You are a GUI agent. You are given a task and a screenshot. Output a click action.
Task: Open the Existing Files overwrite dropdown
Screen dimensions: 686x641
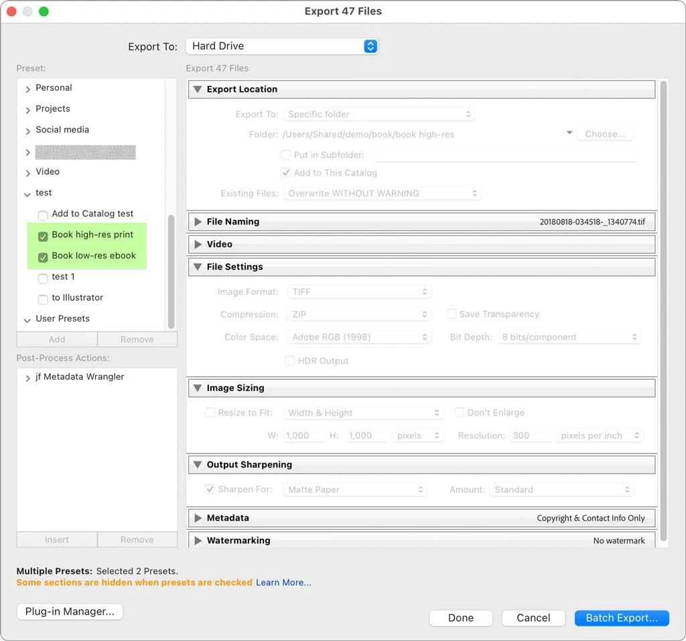click(383, 194)
